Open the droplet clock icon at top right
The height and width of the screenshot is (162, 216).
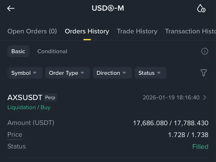tap(201, 8)
